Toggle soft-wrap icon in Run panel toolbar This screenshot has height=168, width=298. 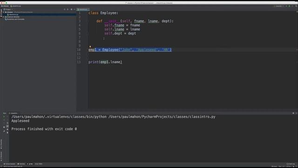(x=7, y=123)
